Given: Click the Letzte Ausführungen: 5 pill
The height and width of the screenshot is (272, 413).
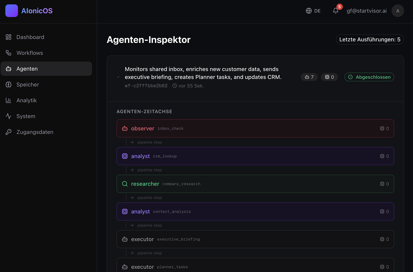Looking at the screenshot, I should pos(370,39).
